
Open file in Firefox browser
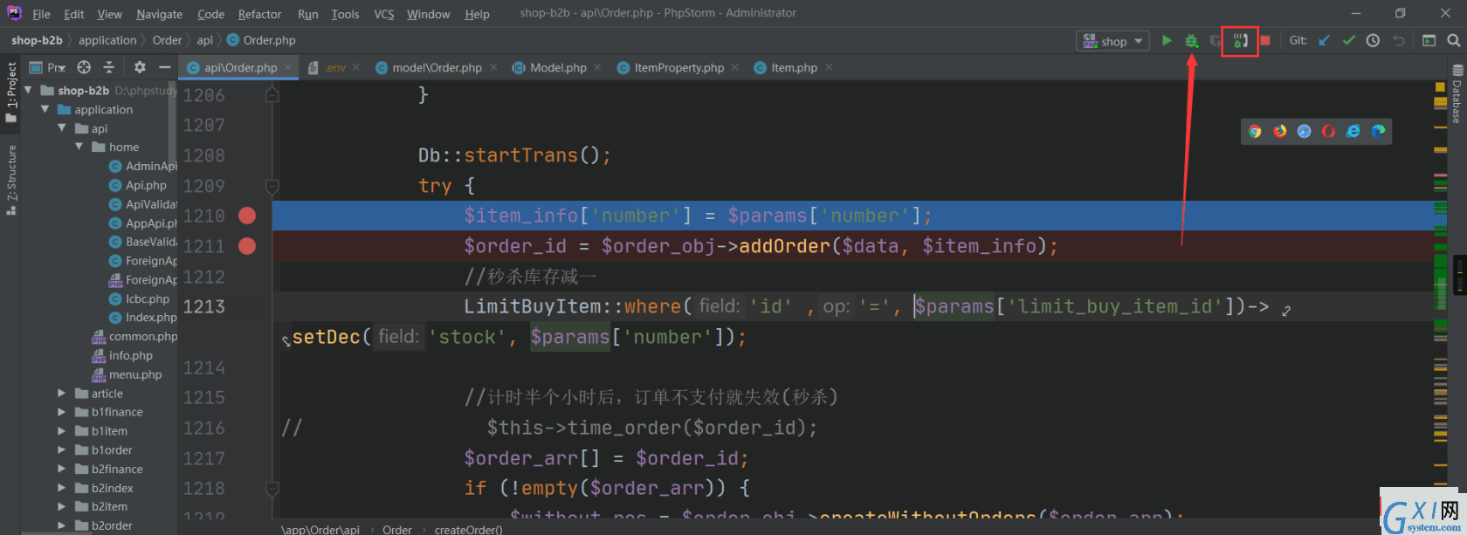pos(1280,131)
